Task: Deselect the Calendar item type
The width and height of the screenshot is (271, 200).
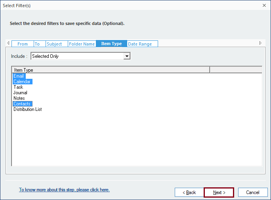Action: (22, 82)
